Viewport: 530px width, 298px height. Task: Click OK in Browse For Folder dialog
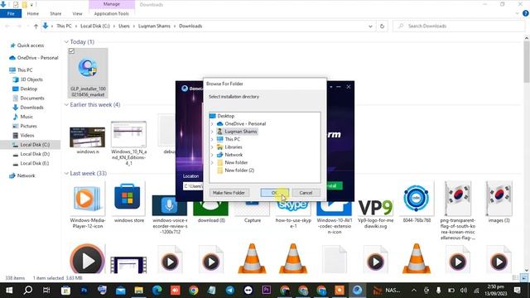[274, 193]
